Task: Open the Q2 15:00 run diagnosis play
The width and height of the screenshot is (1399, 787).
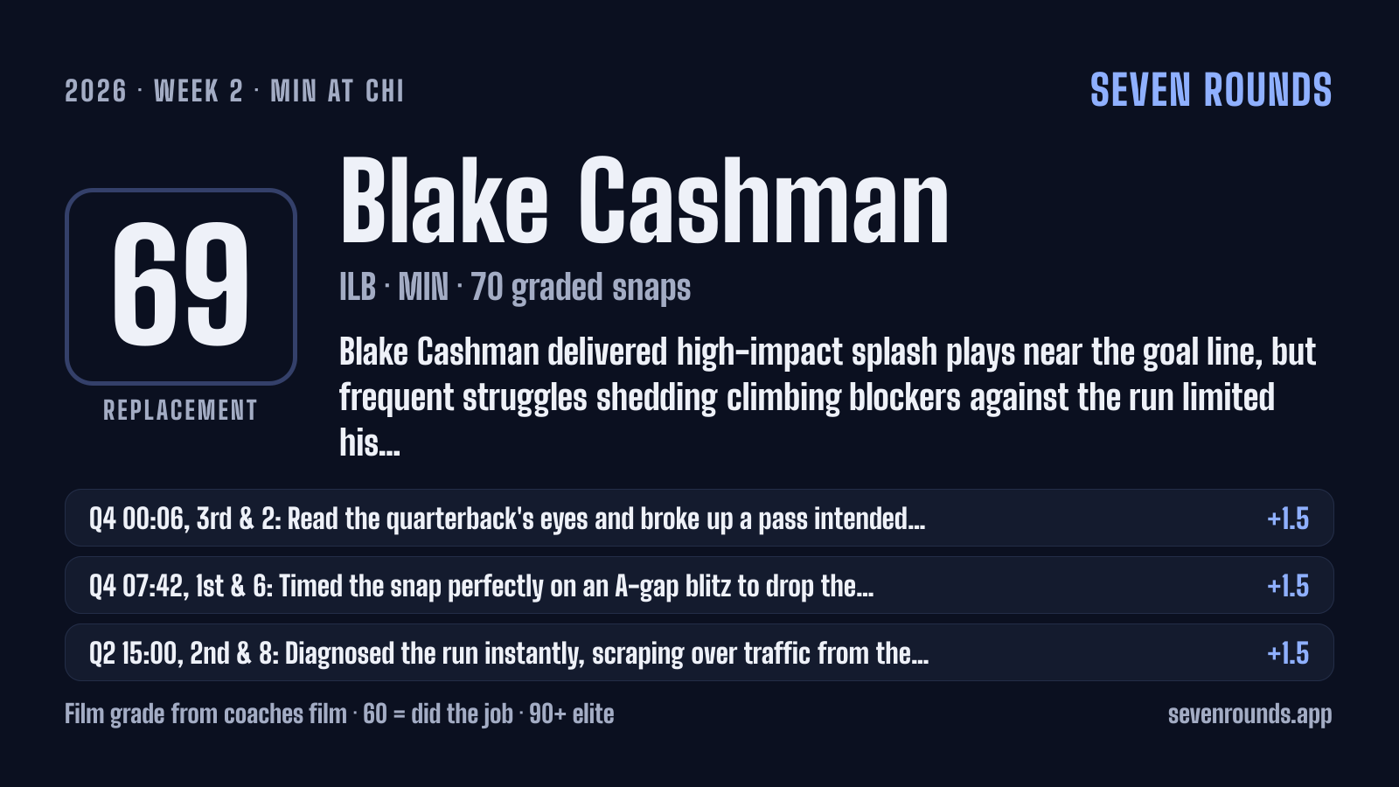Action: click(699, 652)
